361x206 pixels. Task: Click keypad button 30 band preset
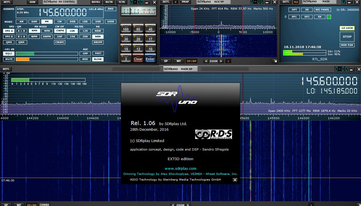[x=126, y=38]
